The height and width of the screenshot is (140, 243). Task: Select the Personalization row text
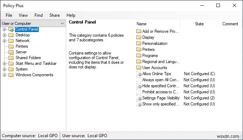155,43
